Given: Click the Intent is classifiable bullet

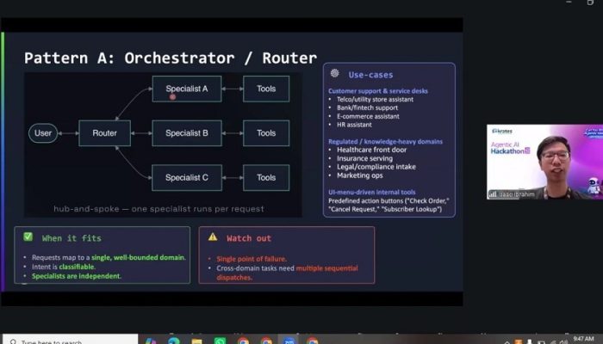Looking at the screenshot, I should click(64, 267).
